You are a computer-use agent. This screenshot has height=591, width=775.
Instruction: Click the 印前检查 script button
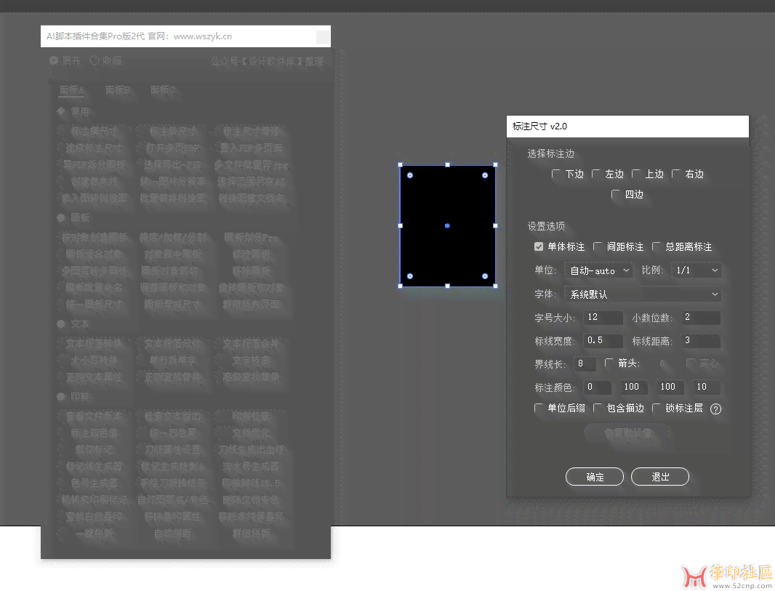(251, 417)
